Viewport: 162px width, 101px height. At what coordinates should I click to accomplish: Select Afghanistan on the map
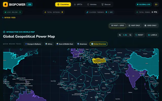[x=122, y=65]
